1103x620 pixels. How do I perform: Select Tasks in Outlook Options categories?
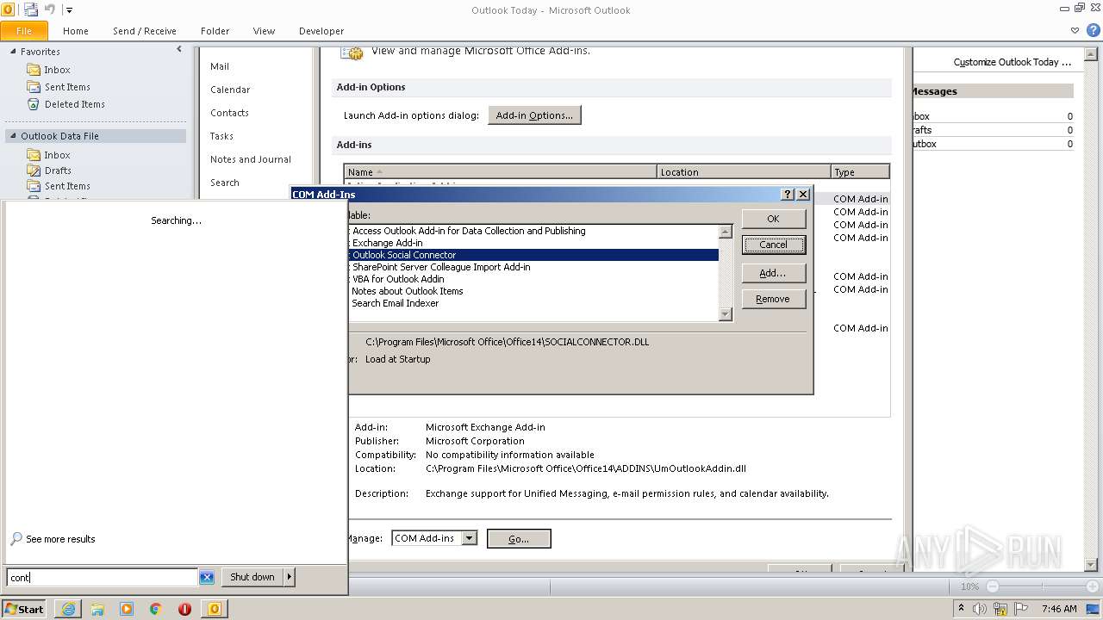pos(221,136)
